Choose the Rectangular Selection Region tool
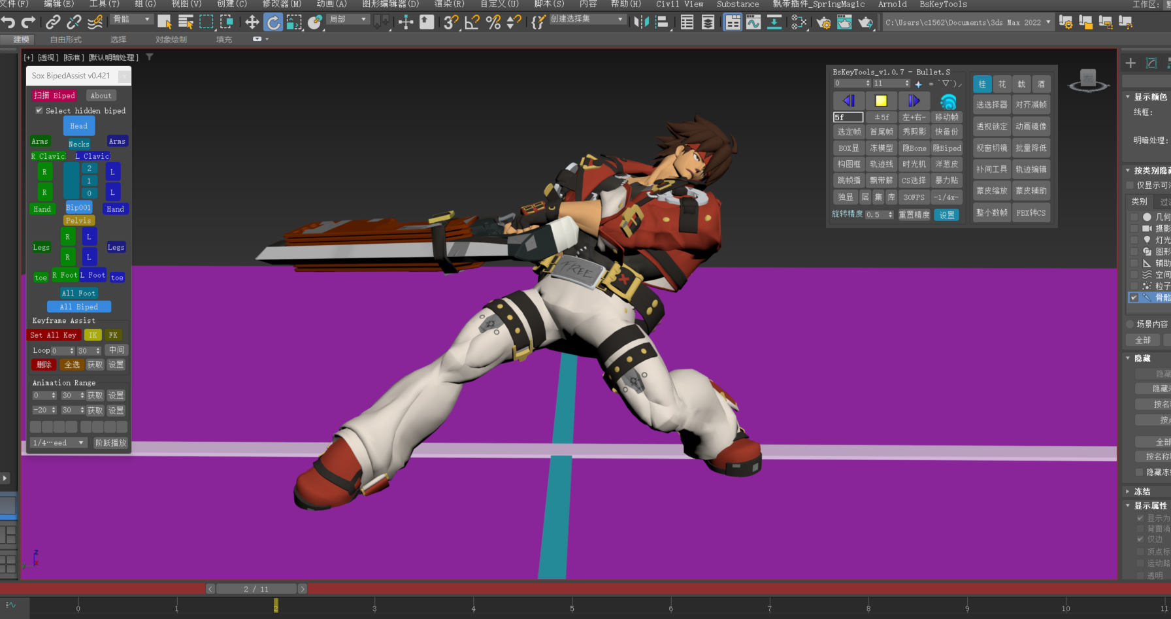This screenshot has height=619, width=1171. point(206,22)
